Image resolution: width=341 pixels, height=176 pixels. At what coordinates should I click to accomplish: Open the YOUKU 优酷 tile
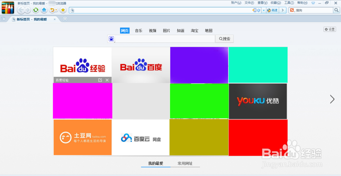tap(258, 101)
